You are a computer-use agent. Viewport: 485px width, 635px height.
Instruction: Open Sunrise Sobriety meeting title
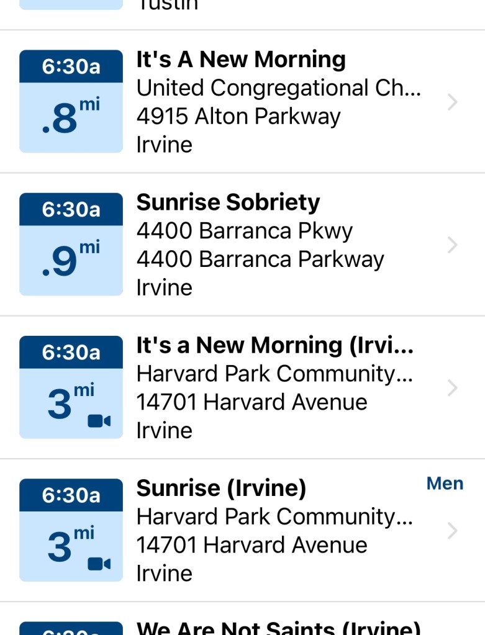click(228, 202)
